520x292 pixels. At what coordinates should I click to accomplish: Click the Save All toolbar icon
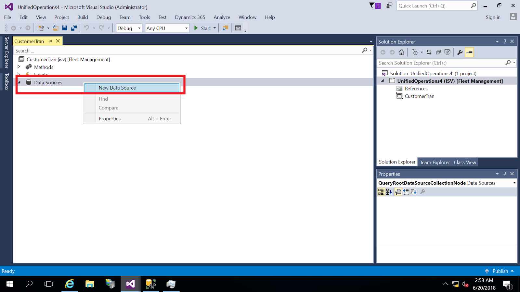pyautogui.click(x=74, y=28)
